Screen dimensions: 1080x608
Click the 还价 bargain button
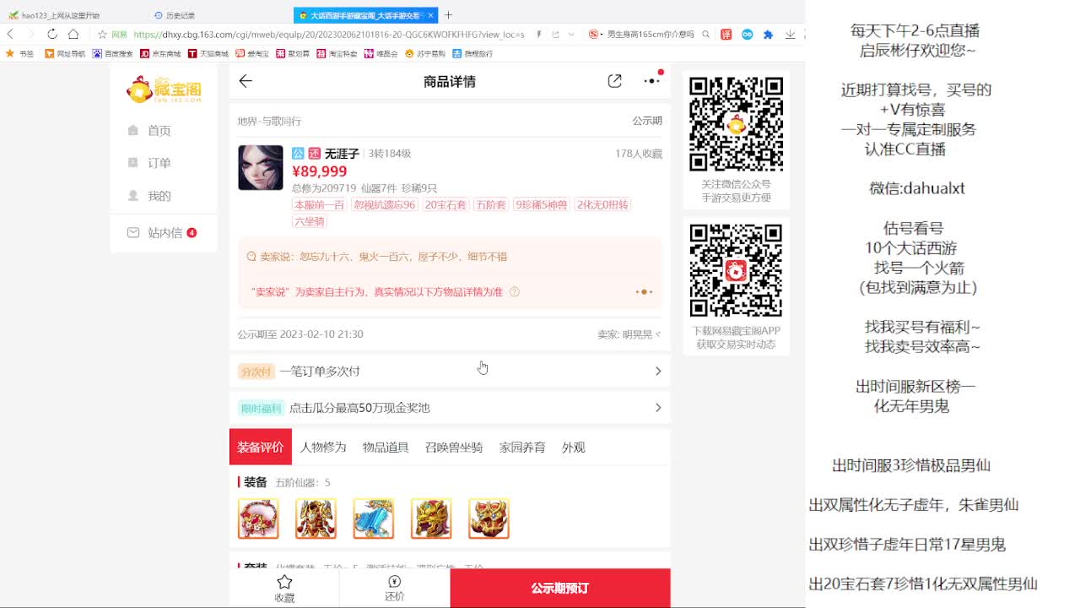pos(395,589)
